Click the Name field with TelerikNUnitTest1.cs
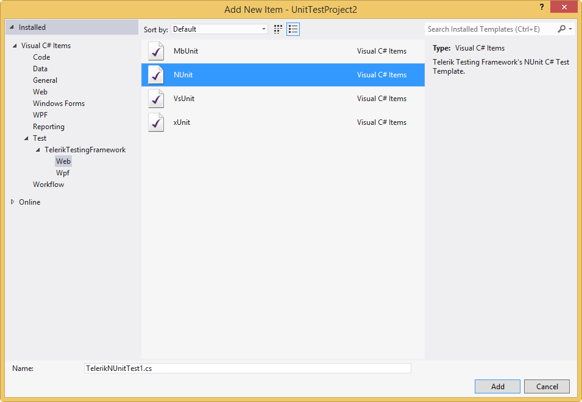This screenshot has width=582, height=402. 247,368
